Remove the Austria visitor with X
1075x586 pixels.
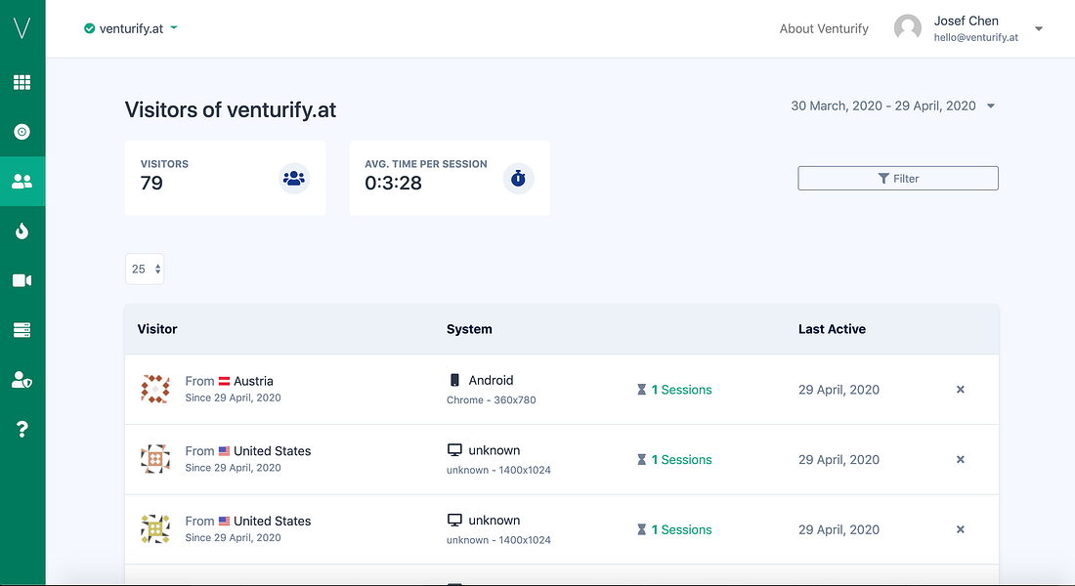(961, 390)
